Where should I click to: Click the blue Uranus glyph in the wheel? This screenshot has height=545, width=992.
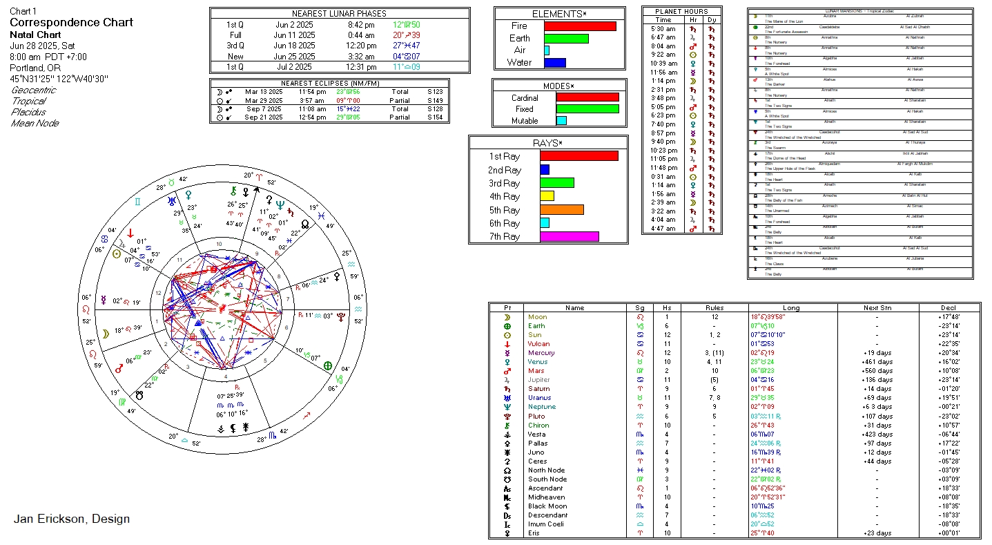(x=168, y=202)
